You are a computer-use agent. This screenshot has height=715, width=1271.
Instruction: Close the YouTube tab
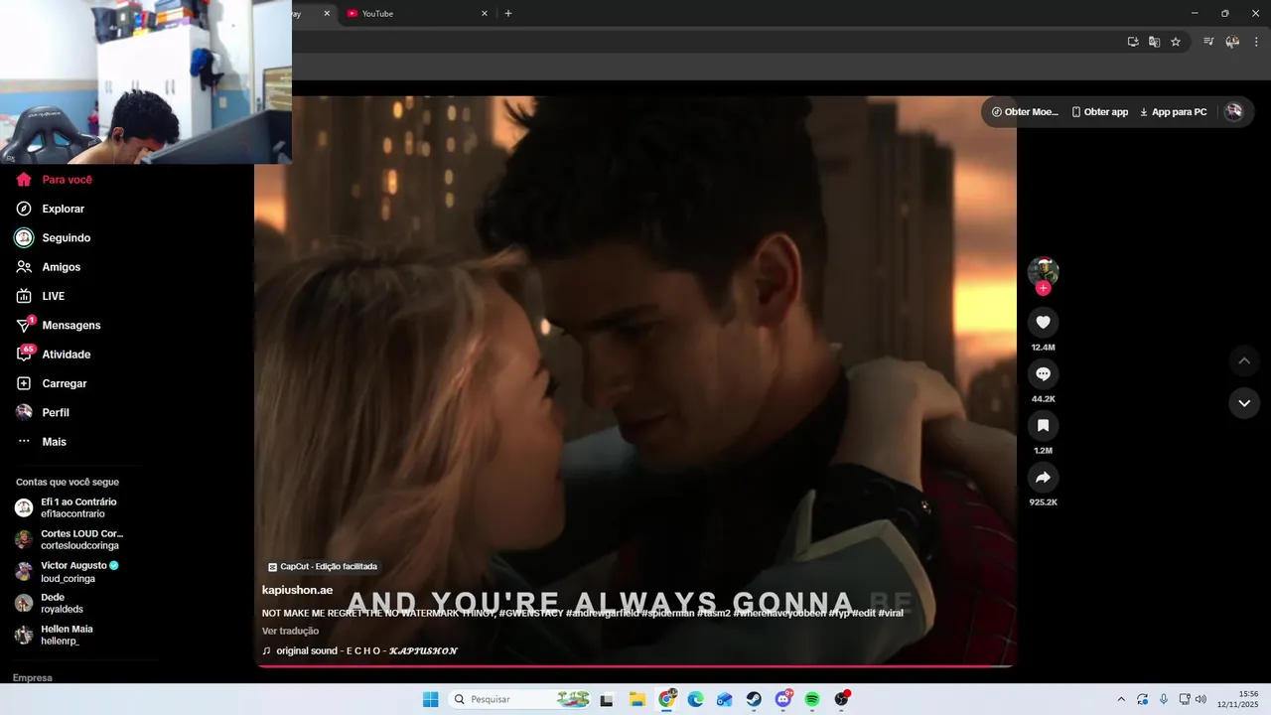pos(485,14)
